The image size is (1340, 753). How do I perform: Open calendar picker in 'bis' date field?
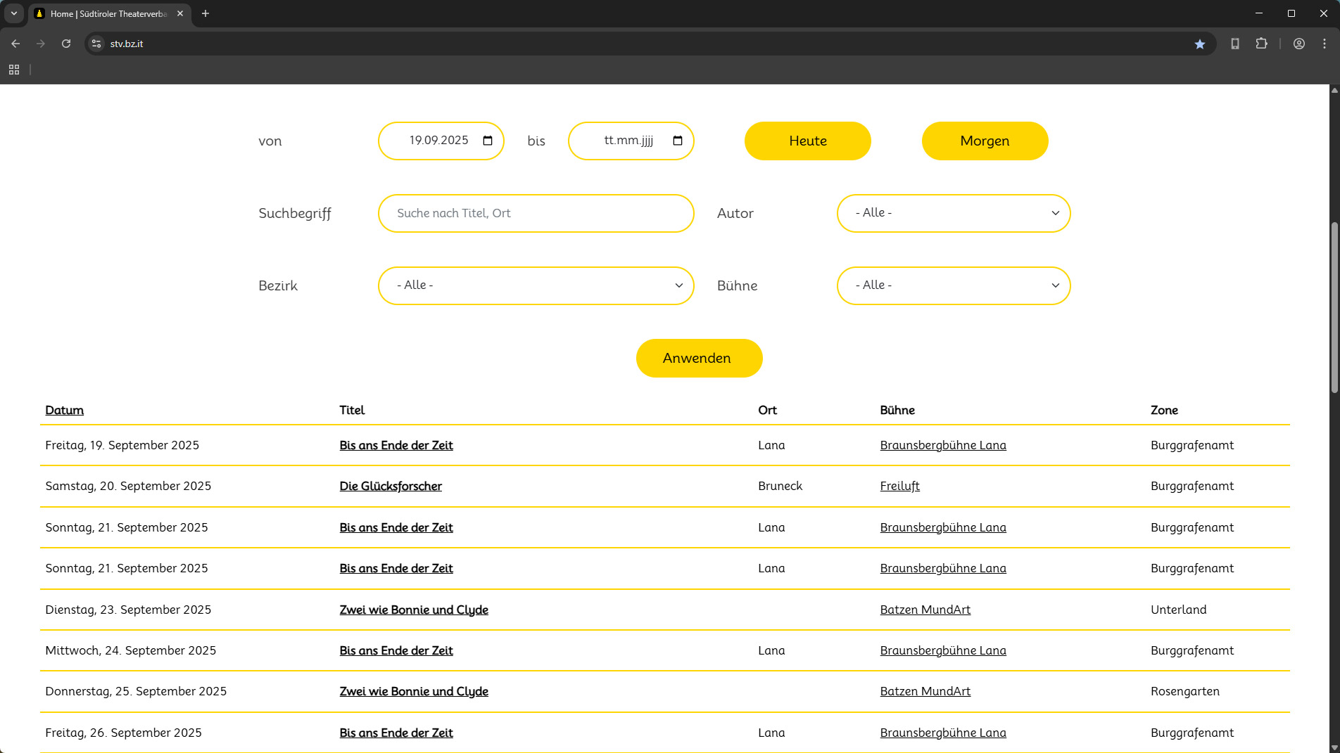pyautogui.click(x=678, y=141)
